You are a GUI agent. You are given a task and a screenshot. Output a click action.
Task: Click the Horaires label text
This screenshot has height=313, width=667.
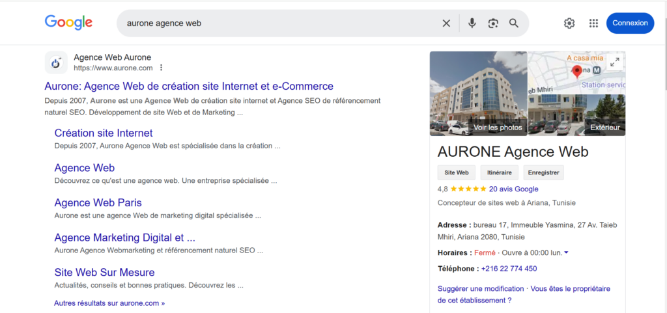pyautogui.click(x=455, y=252)
